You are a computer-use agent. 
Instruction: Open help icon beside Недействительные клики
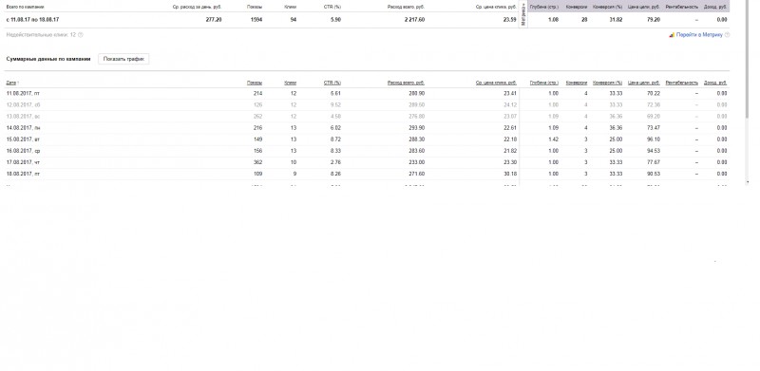click(x=81, y=35)
